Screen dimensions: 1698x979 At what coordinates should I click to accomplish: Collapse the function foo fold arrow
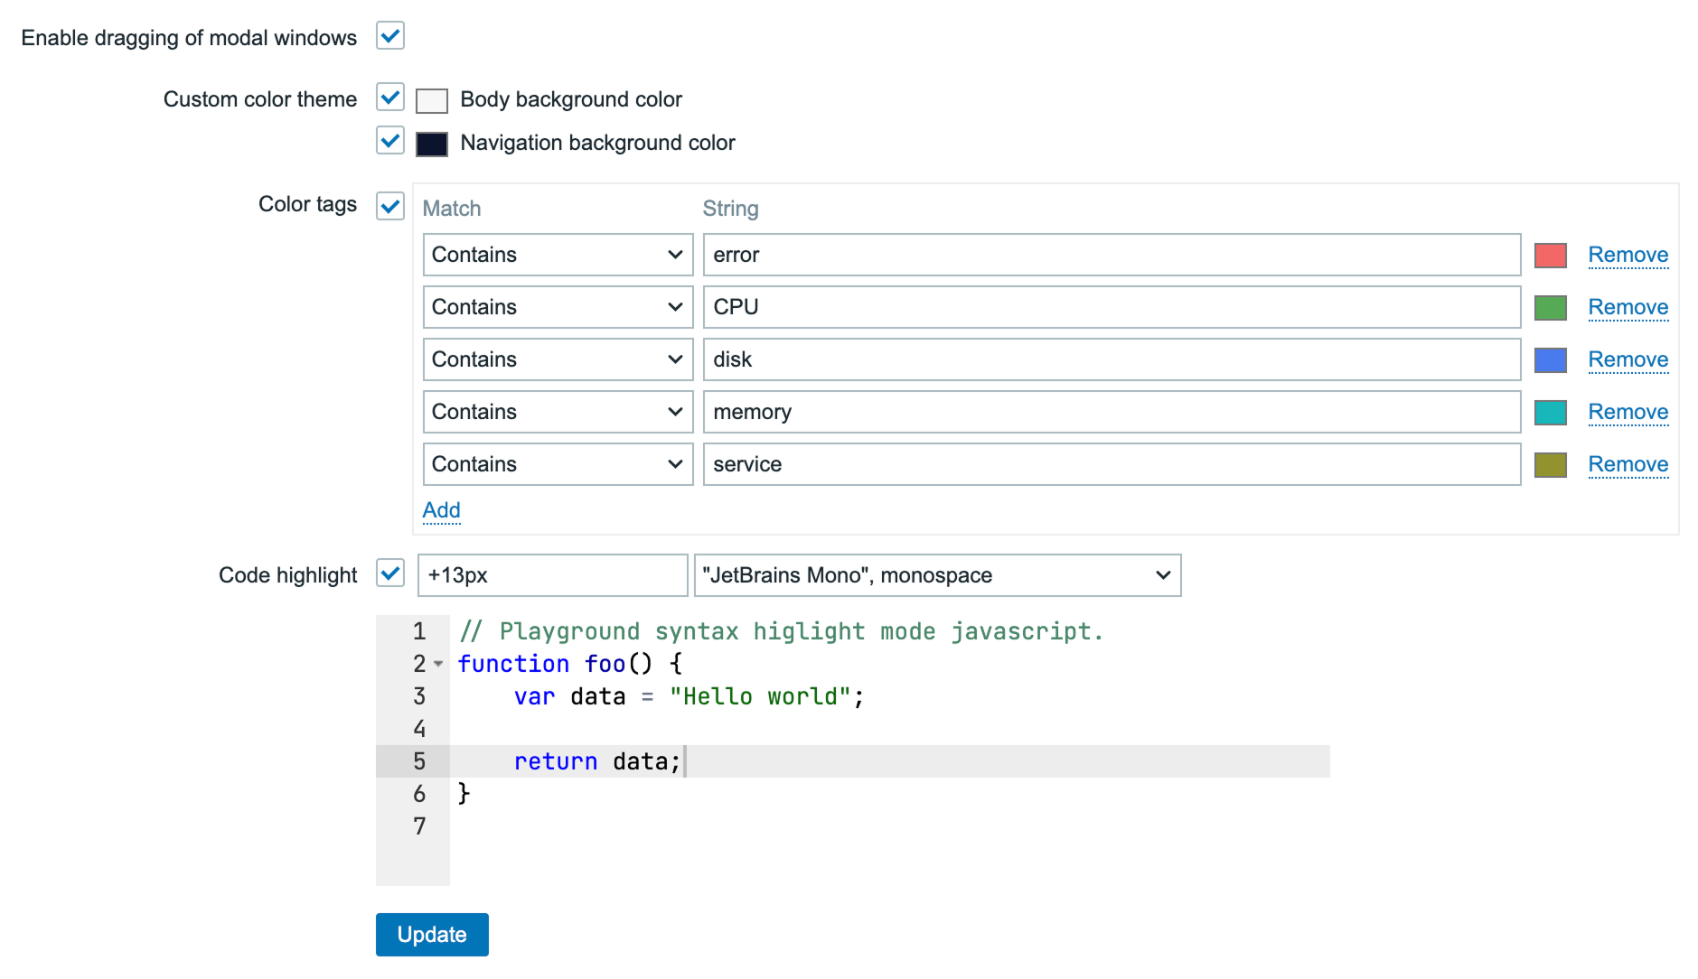(x=438, y=664)
